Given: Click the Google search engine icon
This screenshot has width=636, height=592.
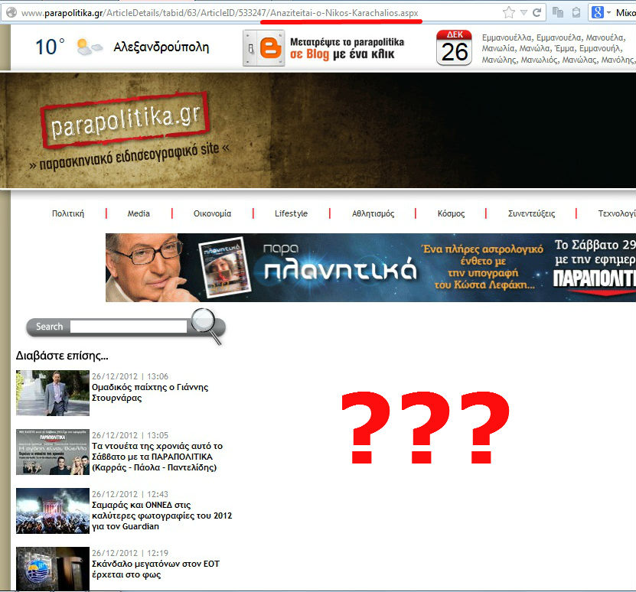Looking at the screenshot, I should (597, 12).
